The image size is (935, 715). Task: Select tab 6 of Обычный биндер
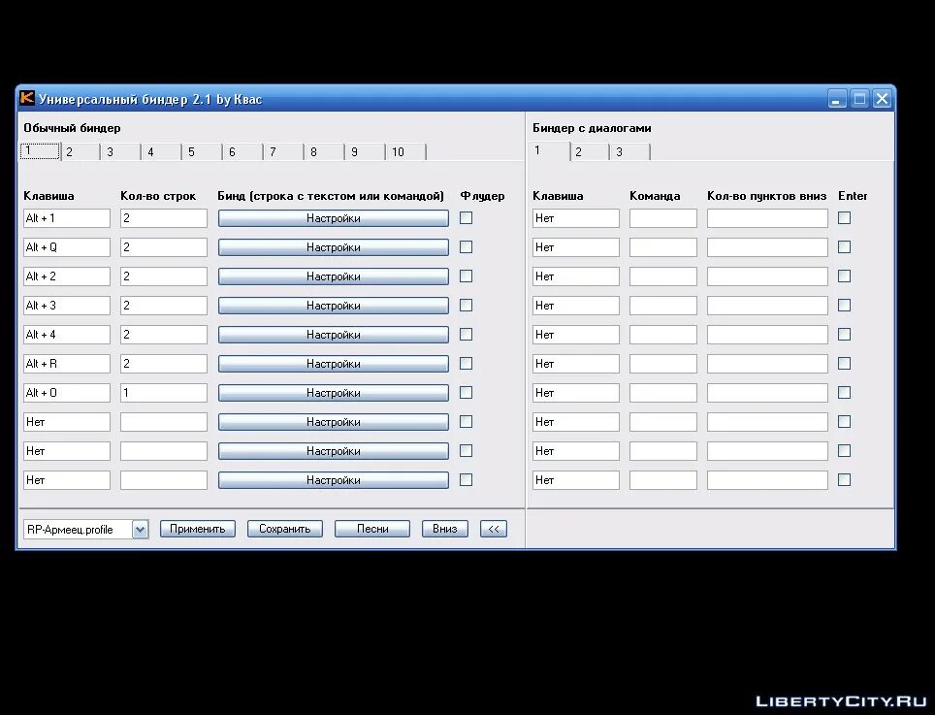click(243, 152)
